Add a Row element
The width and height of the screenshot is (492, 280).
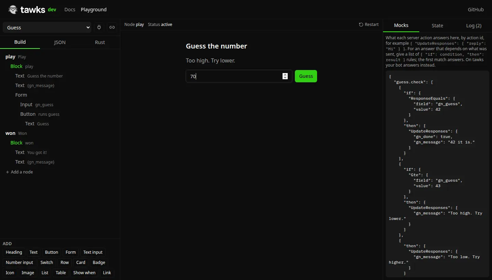click(65, 263)
